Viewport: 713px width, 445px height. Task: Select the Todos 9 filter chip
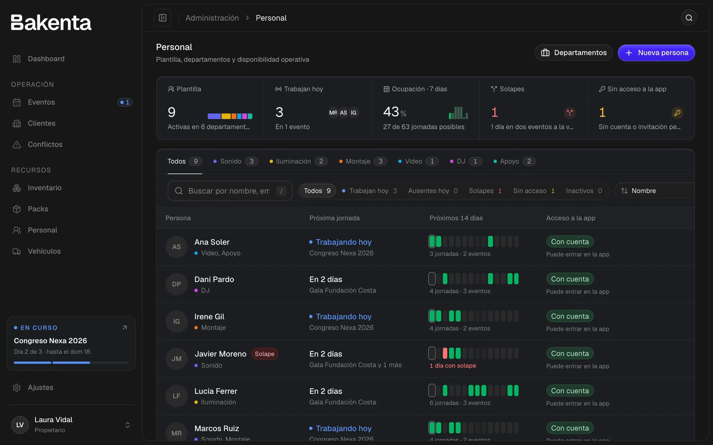(317, 191)
